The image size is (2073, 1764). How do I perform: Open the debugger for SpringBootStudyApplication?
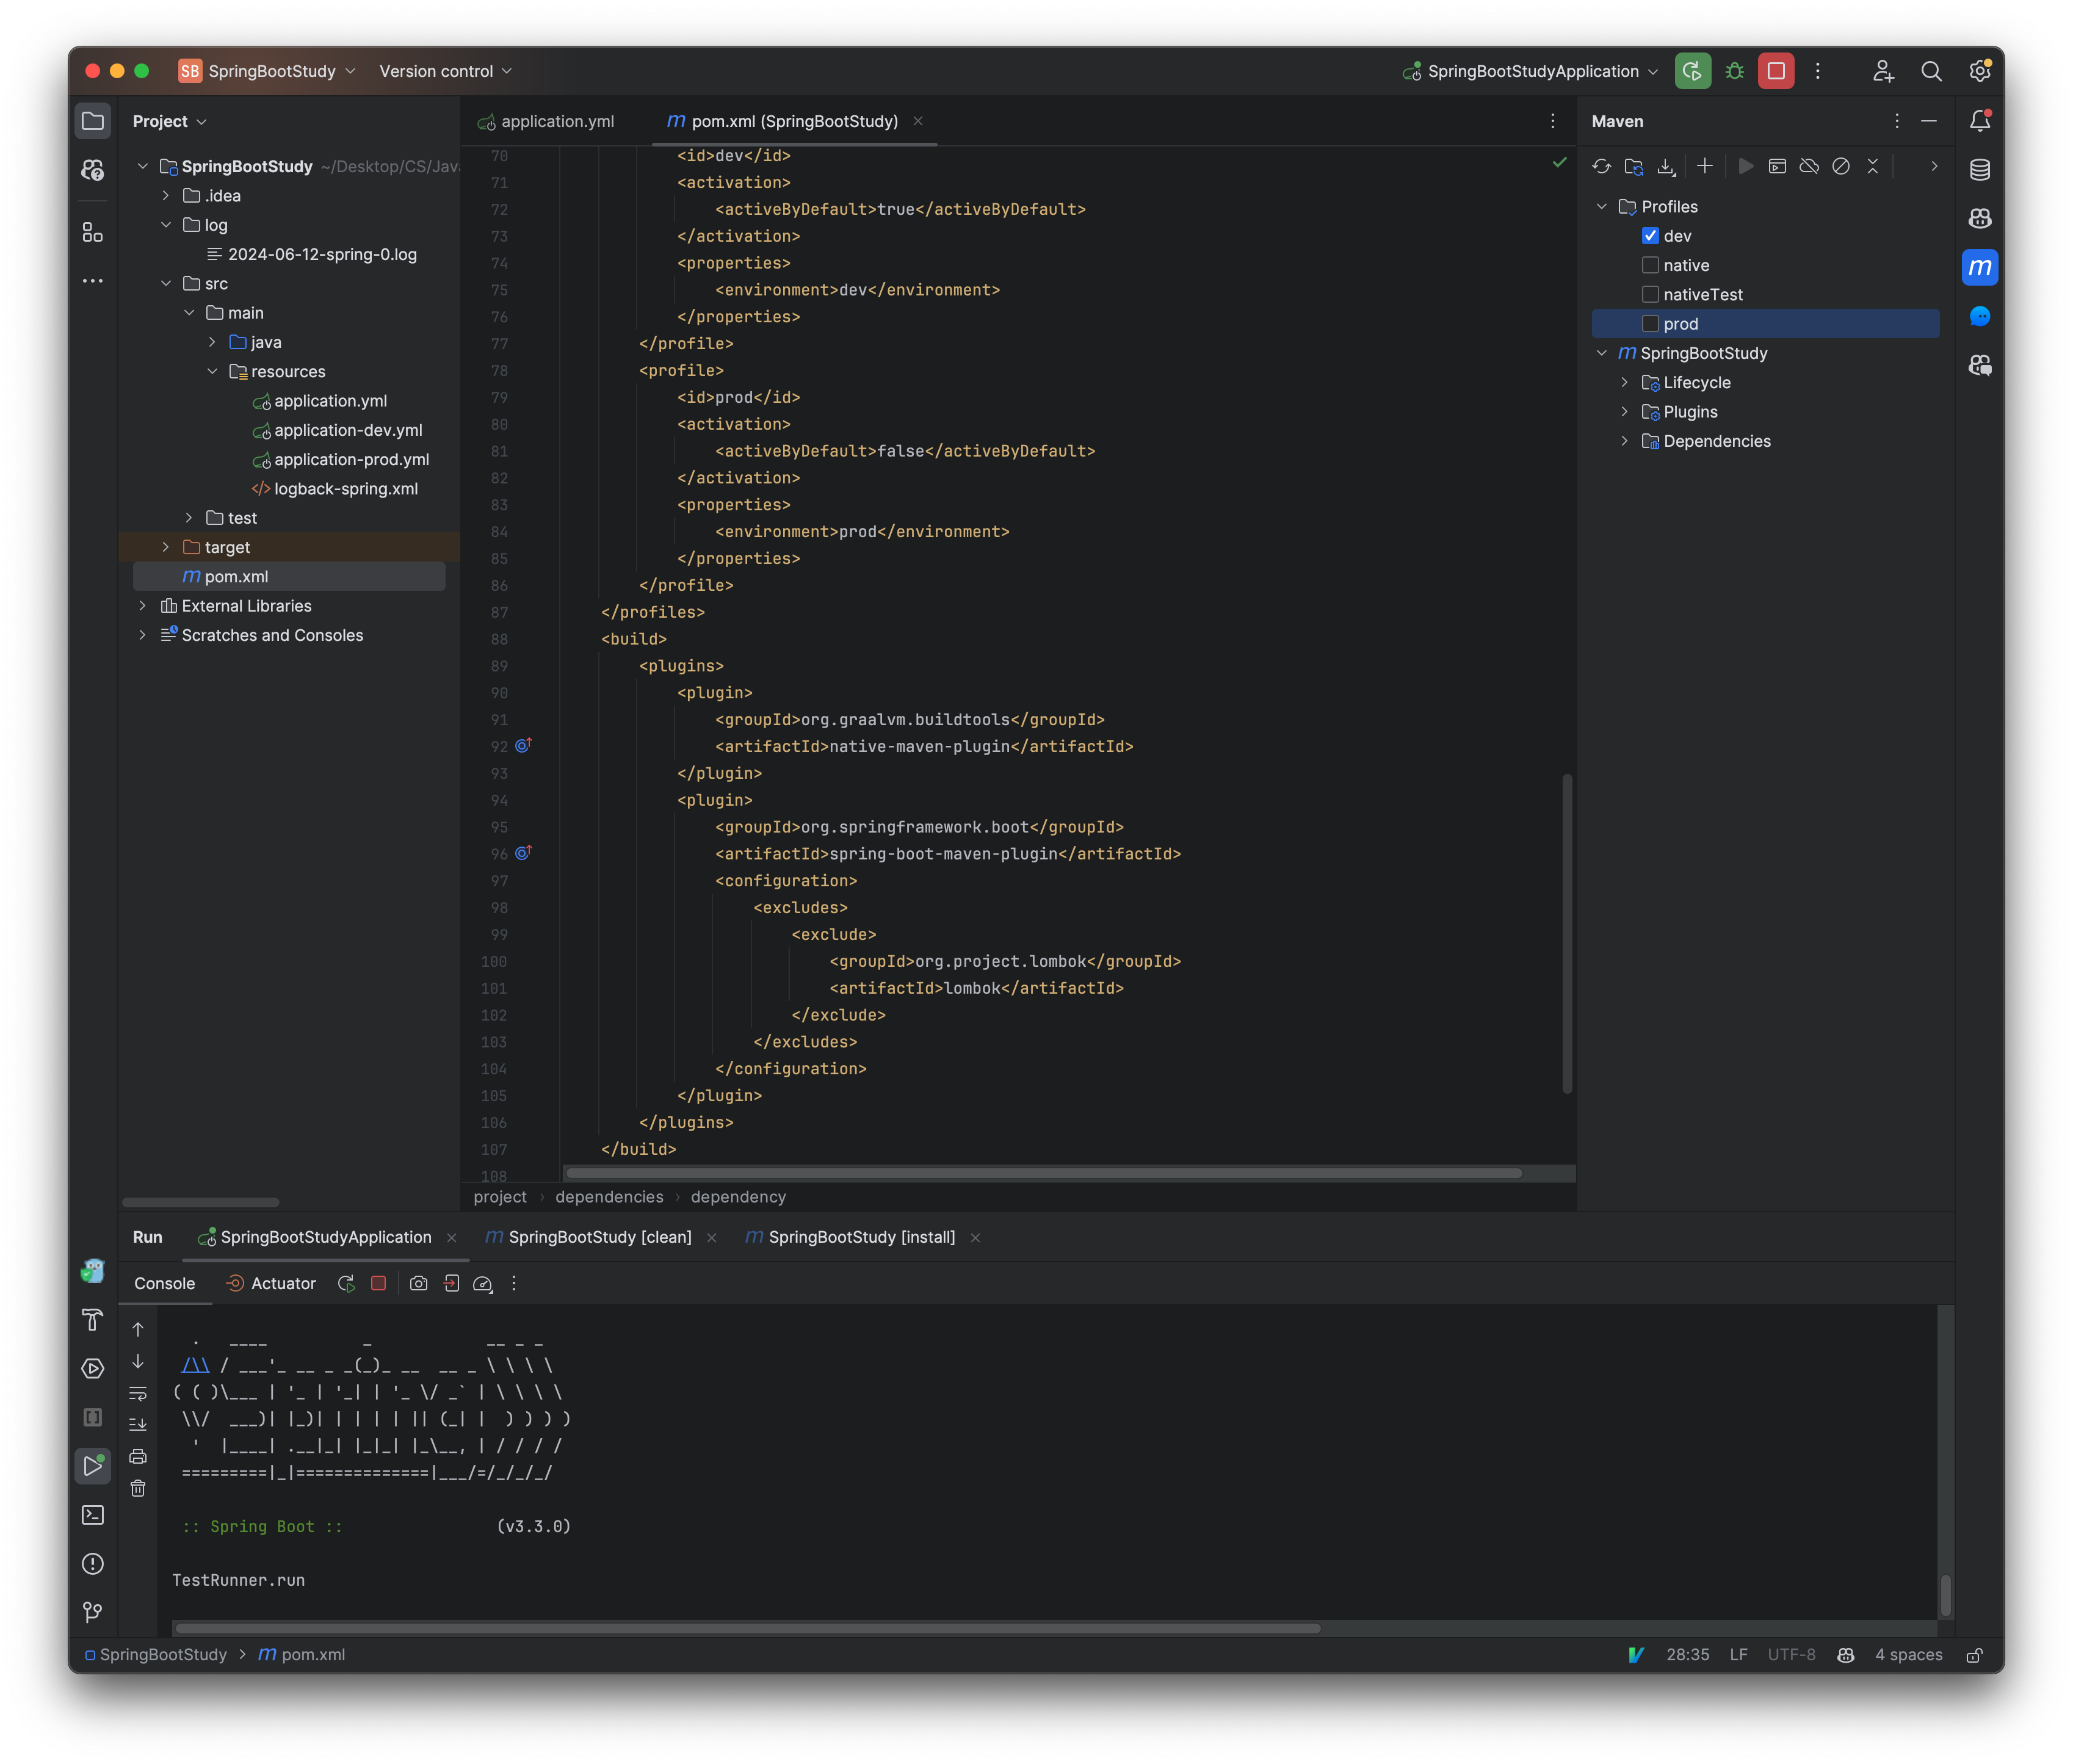1734,70
